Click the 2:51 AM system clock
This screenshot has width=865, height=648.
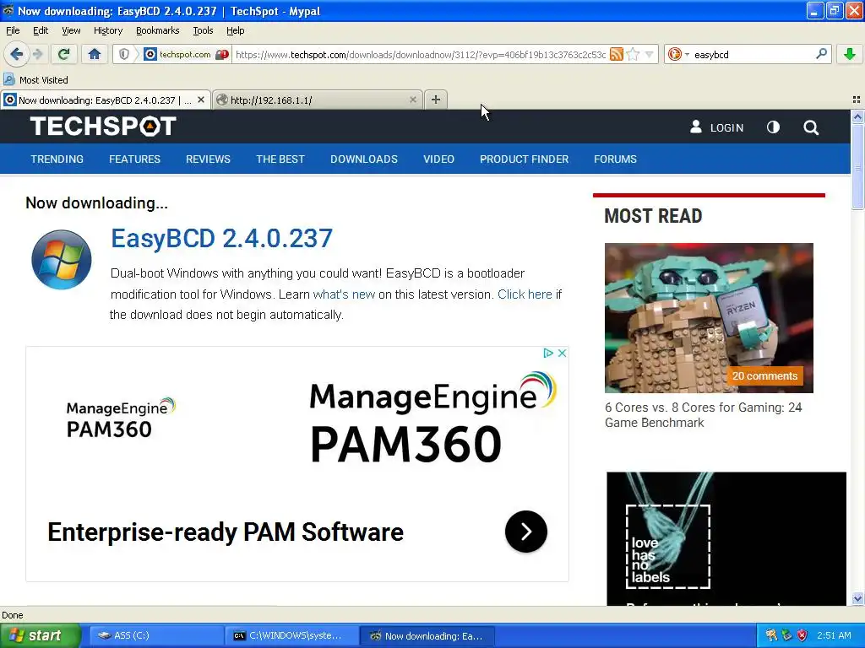[x=834, y=635]
